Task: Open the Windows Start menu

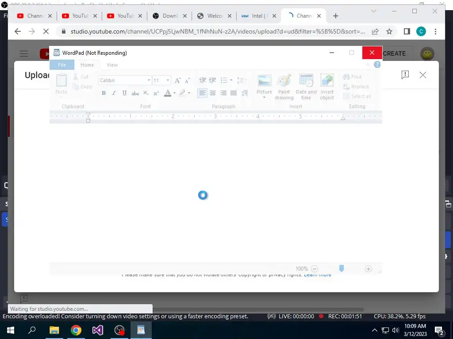Action: [x=11, y=330]
